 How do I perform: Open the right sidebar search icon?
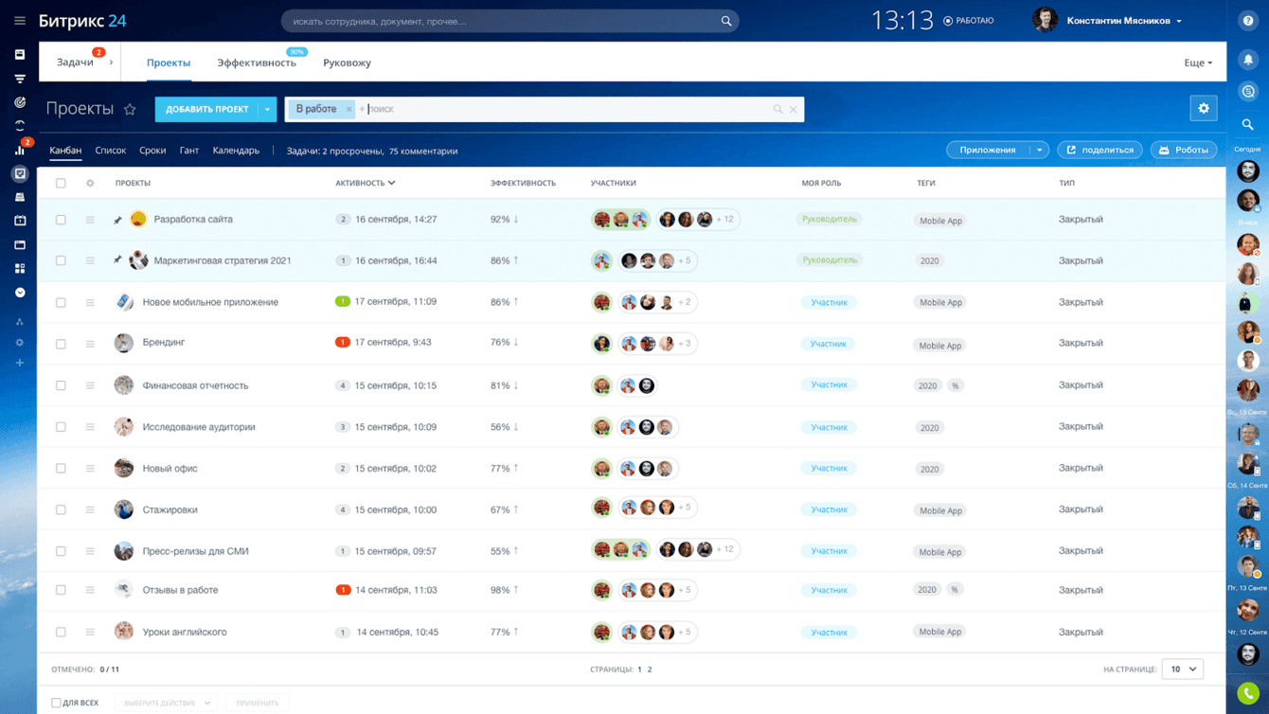tap(1248, 124)
